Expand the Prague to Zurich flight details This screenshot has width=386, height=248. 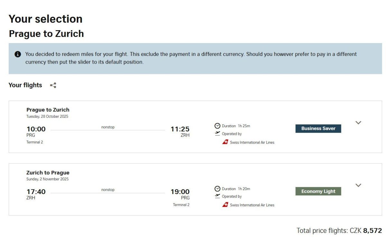[358, 122]
